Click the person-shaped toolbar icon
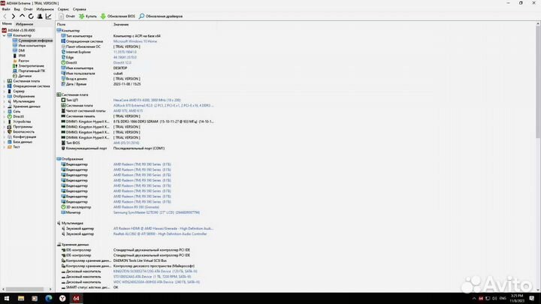The image size is (541, 304). click(40, 17)
